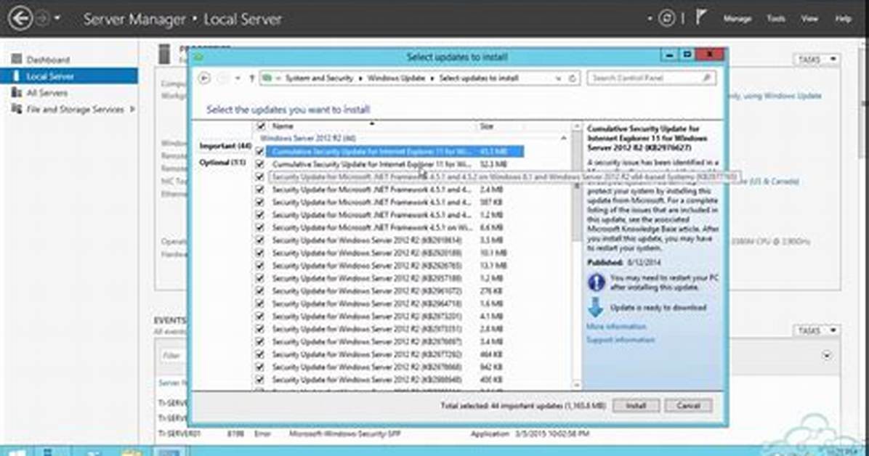Viewport: 869px width, 456px height.
Task: Open dropdown arrow beside Server Manager refresh
Action: tap(650, 18)
